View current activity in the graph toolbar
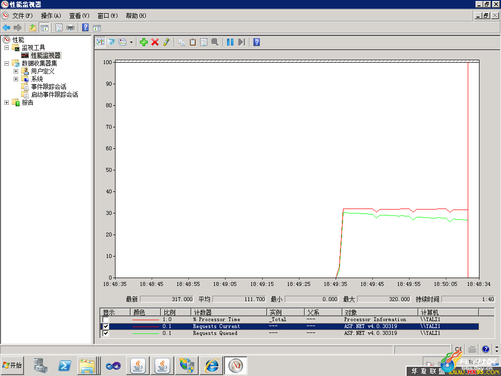 (100, 42)
